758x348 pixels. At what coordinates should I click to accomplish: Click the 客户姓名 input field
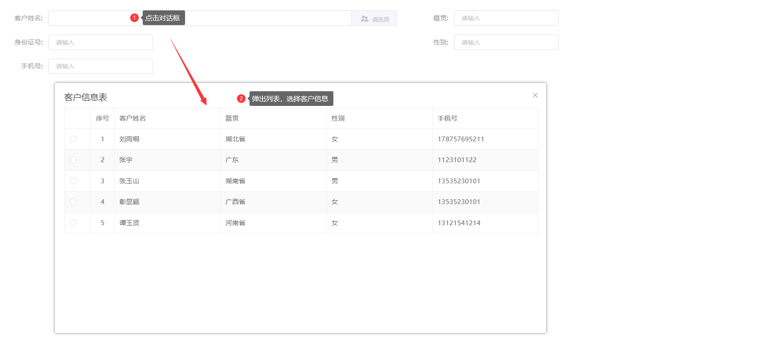[x=91, y=18]
